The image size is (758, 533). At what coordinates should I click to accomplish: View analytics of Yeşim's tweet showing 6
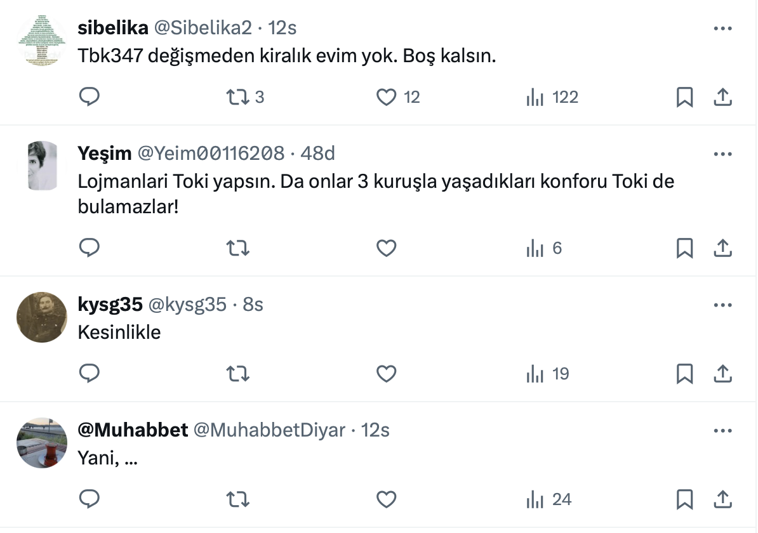(x=544, y=248)
